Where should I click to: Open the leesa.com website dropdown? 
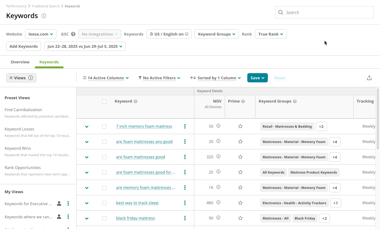(x=41, y=34)
